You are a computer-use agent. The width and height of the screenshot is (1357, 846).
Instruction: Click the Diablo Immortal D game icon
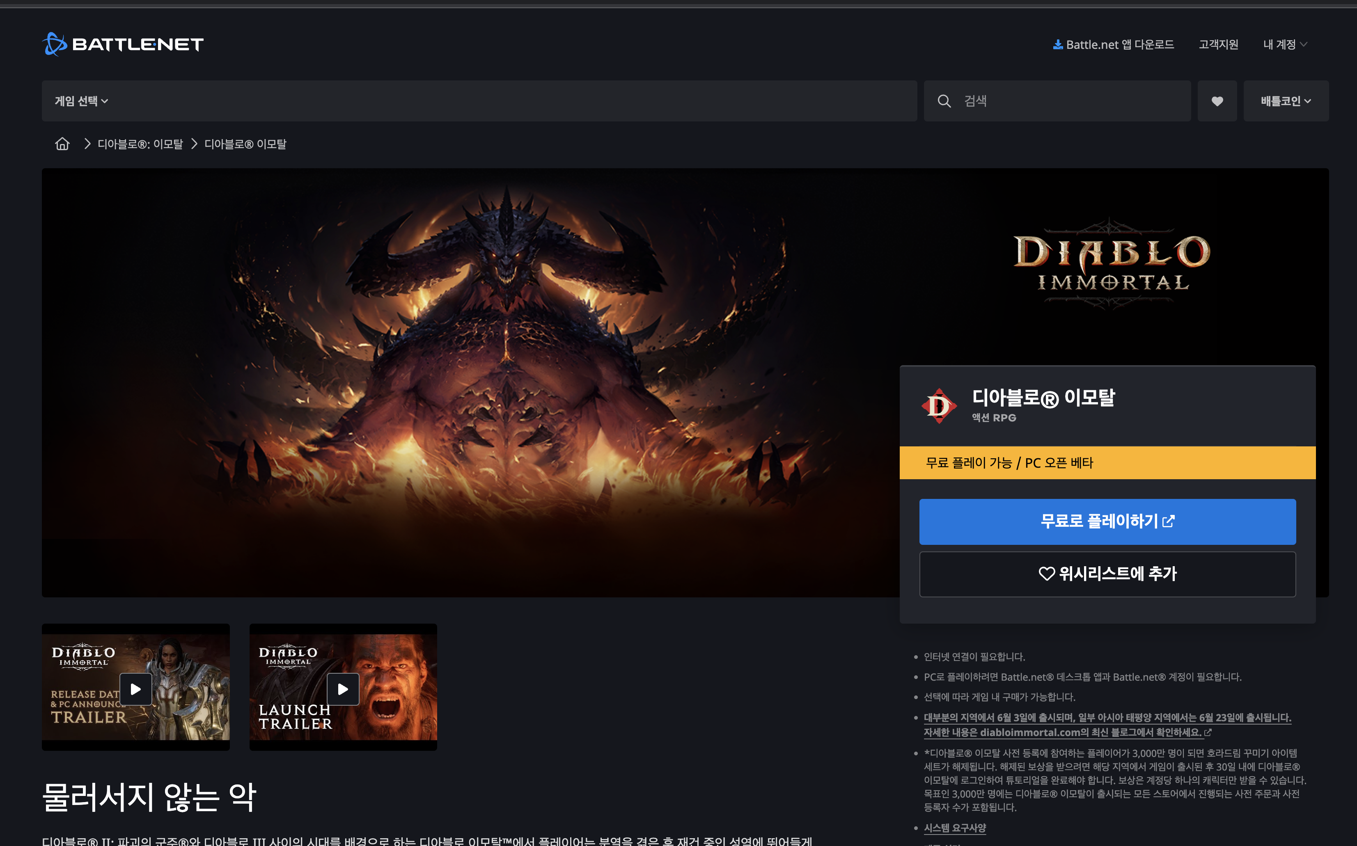pyautogui.click(x=939, y=406)
